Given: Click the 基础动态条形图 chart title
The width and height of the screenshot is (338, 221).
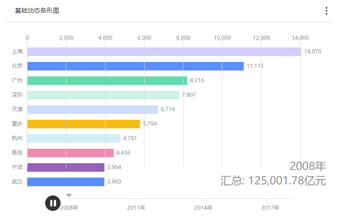Looking at the screenshot, I should (37, 11).
